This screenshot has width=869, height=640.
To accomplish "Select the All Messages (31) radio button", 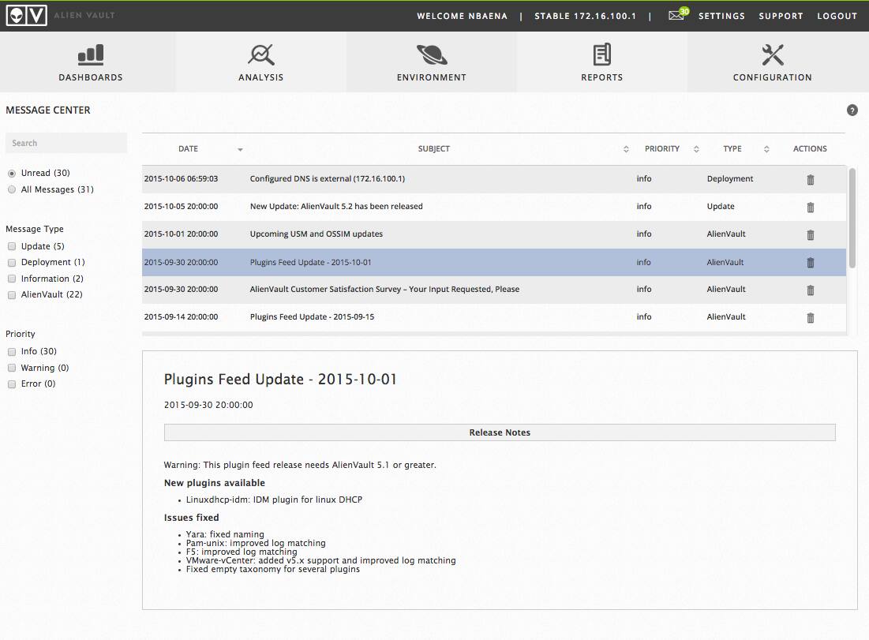I will pos(12,189).
